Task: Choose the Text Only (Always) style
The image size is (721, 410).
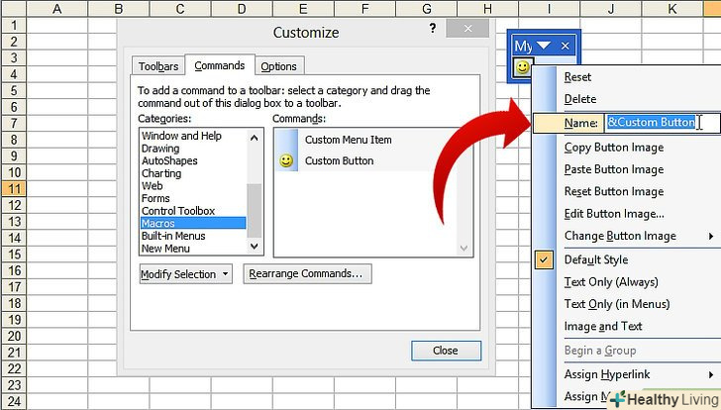Action: (610, 282)
